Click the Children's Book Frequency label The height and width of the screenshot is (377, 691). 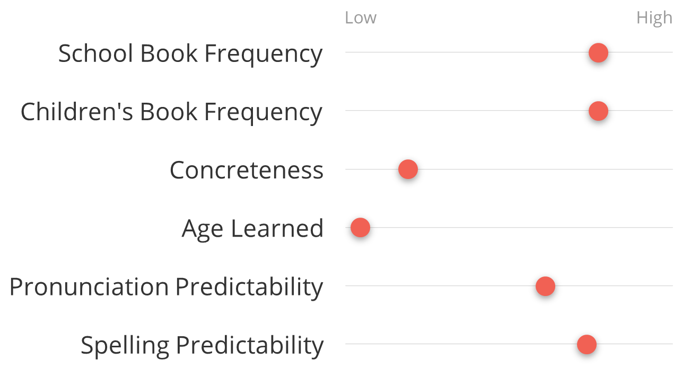click(171, 112)
